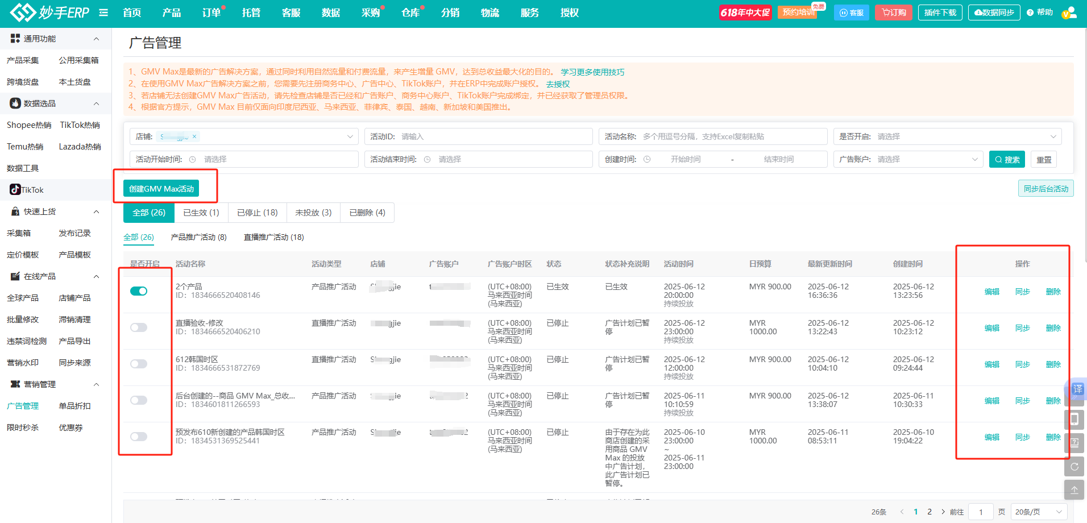Image resolution: width=1087 pixels, height=523 pixels.
Task: Collapse the 营销管理 sidebar section
Action: [x=96, y=384]
